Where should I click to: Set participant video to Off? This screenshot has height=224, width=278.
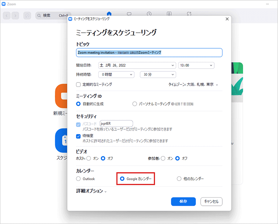tap(178, 158)
